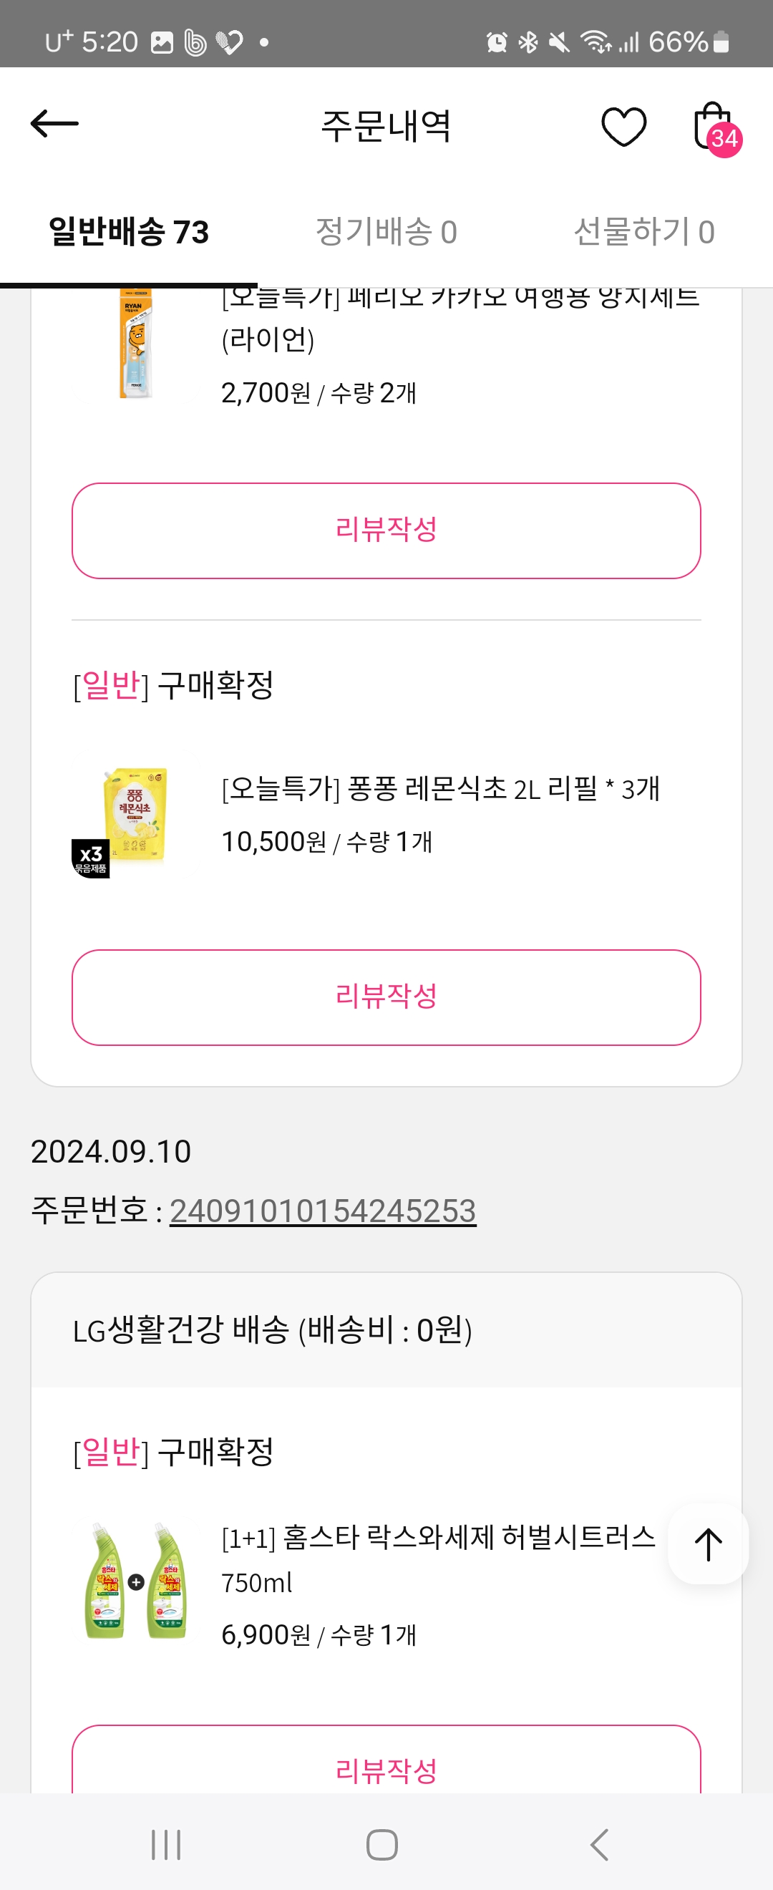
Task: Tap 리뷰작성 for 퐁퐁 레몬식초 리필
Action: pos(386,997)
